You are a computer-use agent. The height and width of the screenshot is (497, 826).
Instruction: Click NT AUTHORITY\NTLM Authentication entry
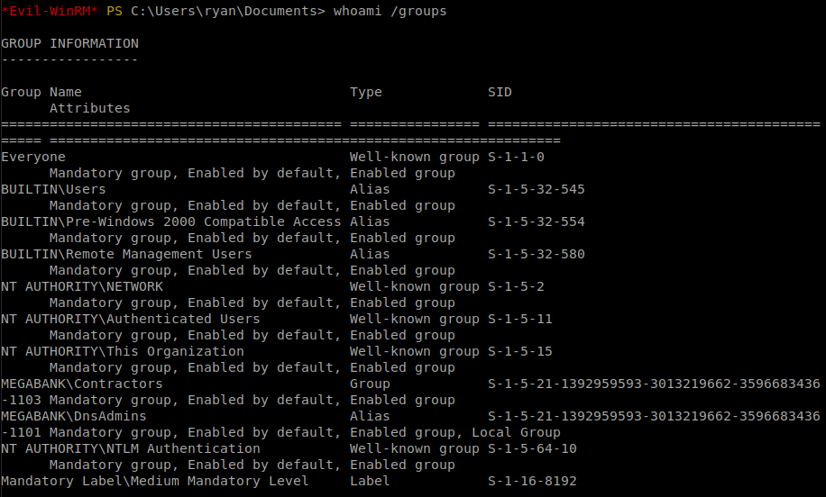click(131, 448)
